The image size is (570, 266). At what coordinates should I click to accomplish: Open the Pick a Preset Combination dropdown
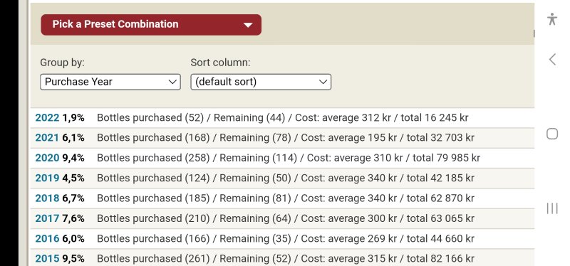click(151, 25)
